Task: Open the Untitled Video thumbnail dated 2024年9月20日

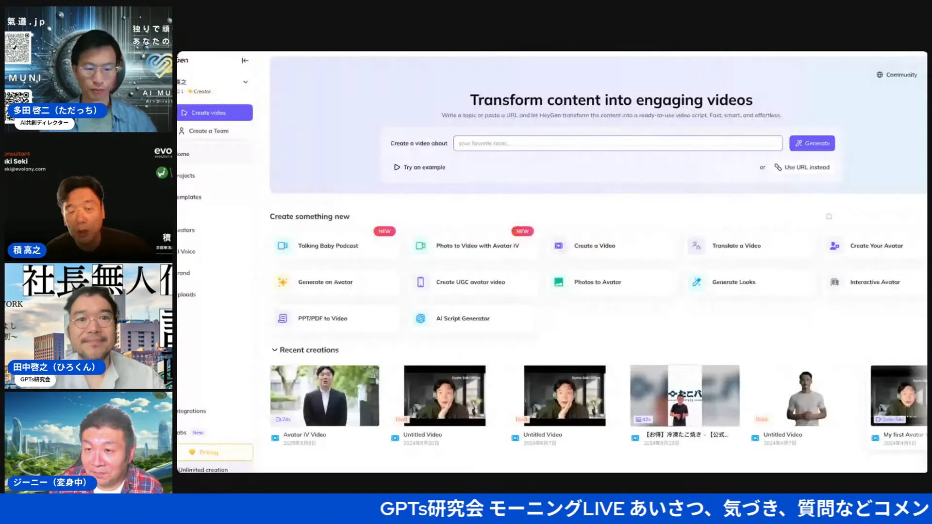Action: (x=445, y=396)
